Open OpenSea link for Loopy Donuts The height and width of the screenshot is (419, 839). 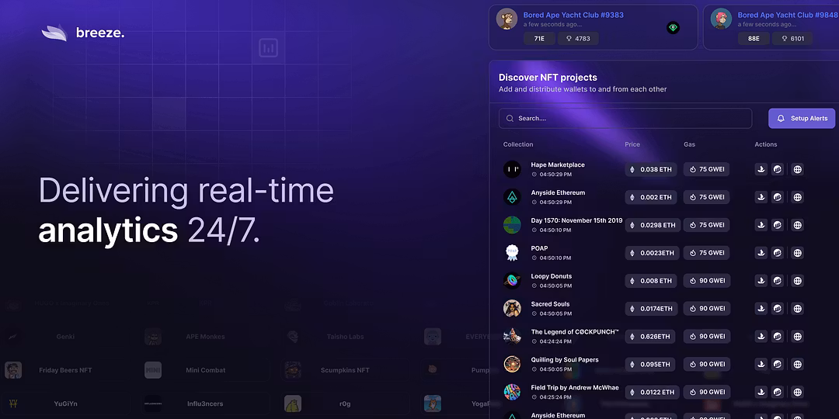(x=761, y=281)
